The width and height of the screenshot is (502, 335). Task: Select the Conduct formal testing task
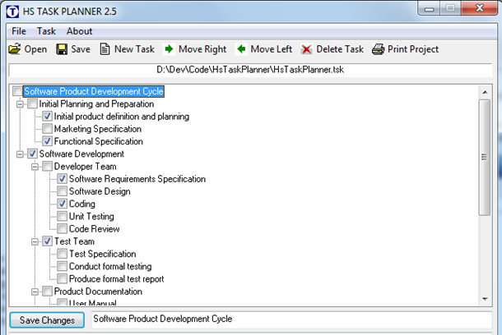(x=110, y=266)
